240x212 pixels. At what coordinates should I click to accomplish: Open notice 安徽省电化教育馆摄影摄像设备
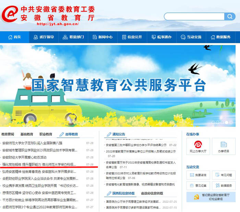[x=140, y=185]
